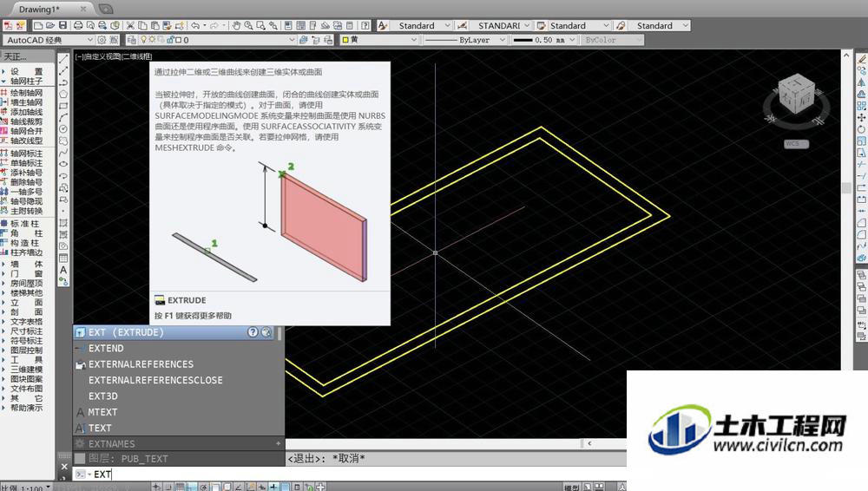Click the workspace settings gear icon
Screen dimensions: 868x491
coord(102,40)
